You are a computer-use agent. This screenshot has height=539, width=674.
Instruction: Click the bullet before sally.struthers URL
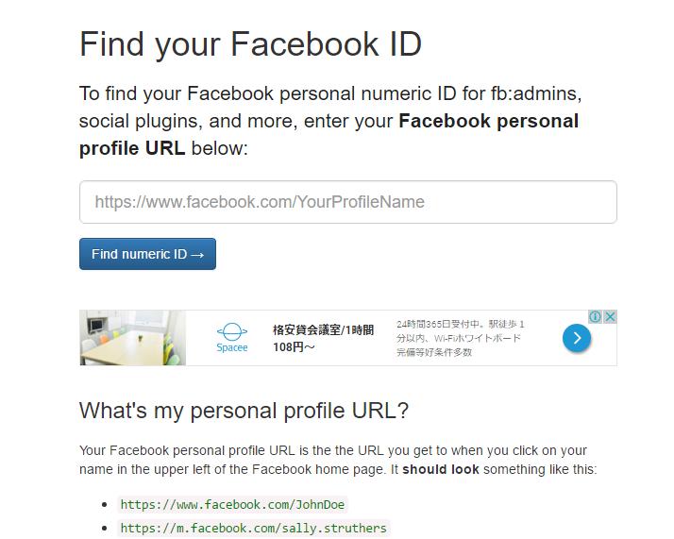point(105,529)
